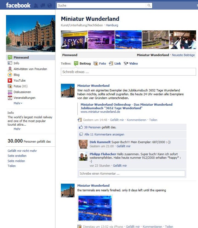Open Miniatur Wunderland author link of terminals post
The height and width of the screenshot is (228, 198).
tap(94, 186)
